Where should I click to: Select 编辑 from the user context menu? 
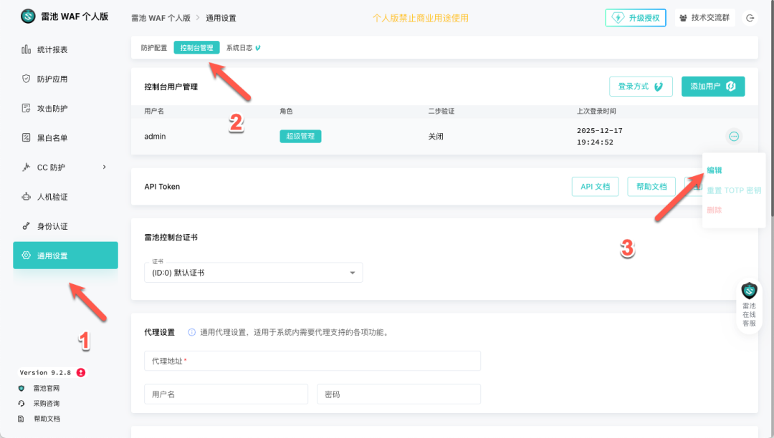click(715, 170)
